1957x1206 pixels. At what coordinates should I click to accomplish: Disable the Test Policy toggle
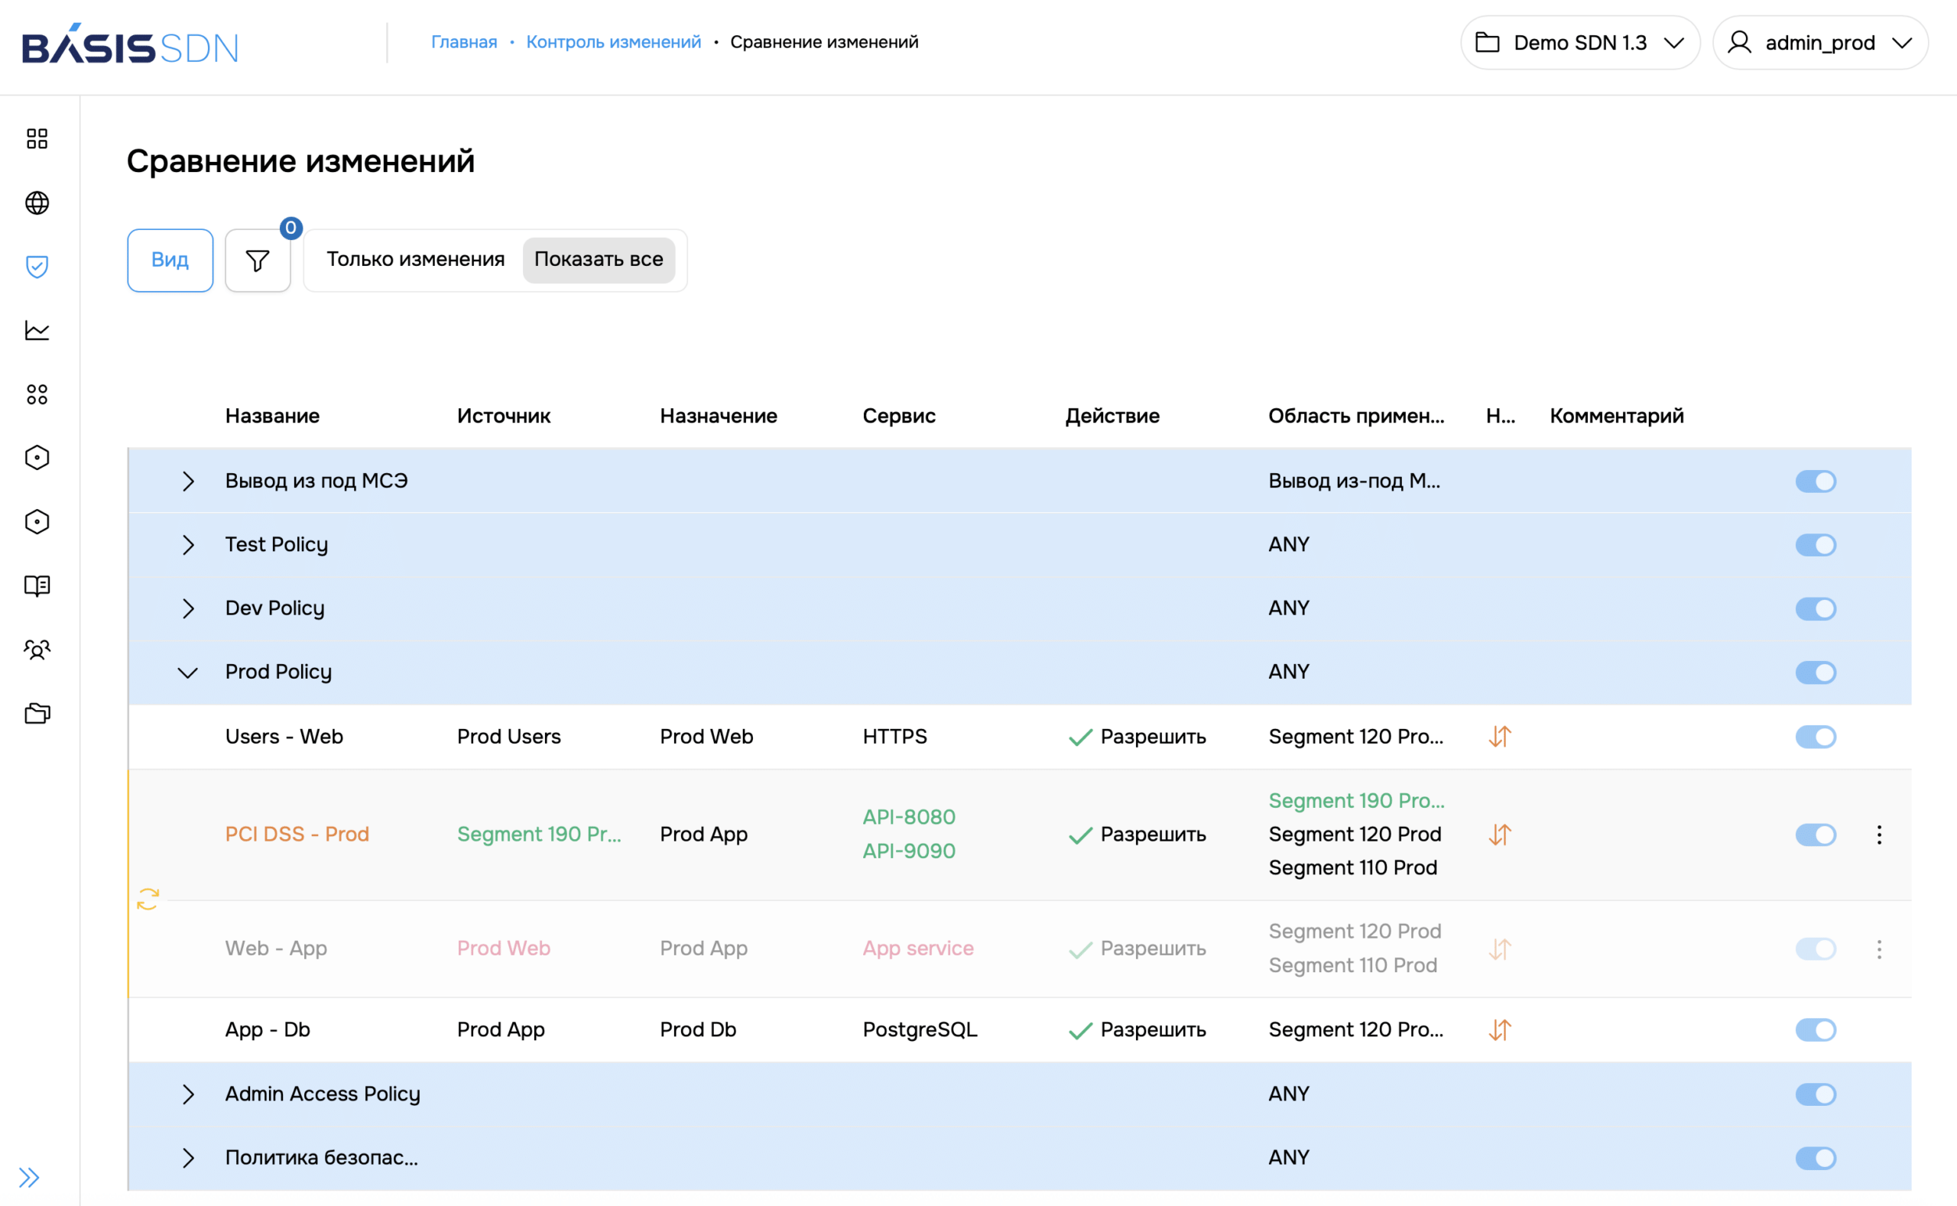[x=1816, y=545]
